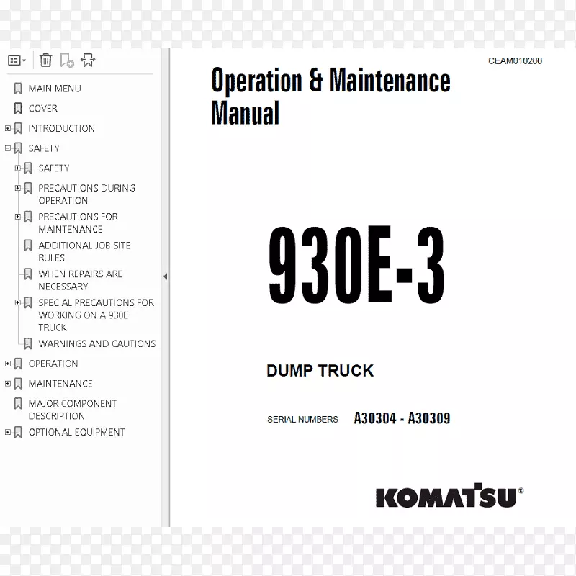This screenshot has width=576, height=576.
Task: Collapse the bookmarks panel with the arrow
Action: tap(166, 276)
